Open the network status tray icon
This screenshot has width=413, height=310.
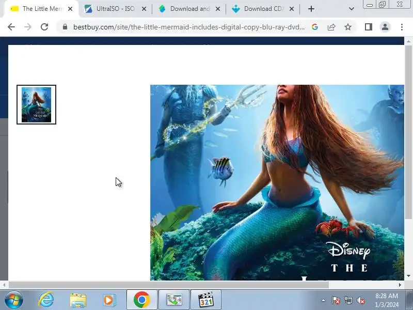coord(348,300)
